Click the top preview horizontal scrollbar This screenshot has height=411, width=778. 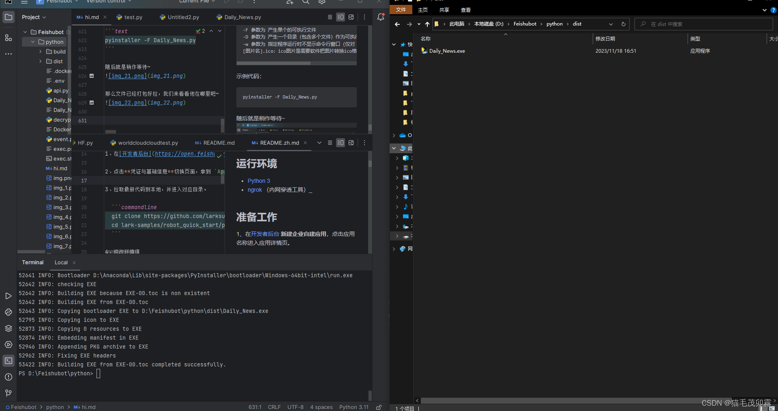pyautogui.click(x=274, y=63)
